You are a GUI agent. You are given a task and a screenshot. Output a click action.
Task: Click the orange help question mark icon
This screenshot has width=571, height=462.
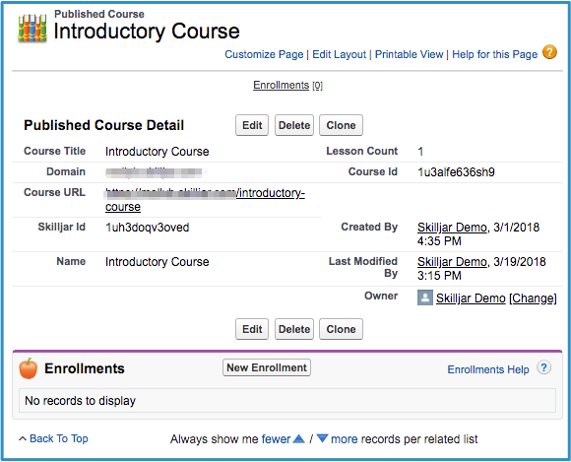(x=549, y=52)
